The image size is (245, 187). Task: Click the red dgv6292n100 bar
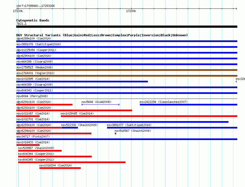[74, 110]
